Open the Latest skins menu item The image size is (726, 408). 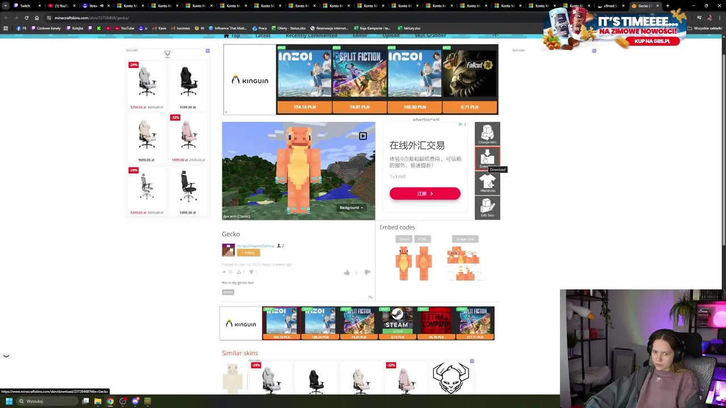coord(263,36)
